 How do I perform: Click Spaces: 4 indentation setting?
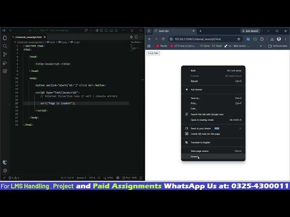[x=82, y=178]
